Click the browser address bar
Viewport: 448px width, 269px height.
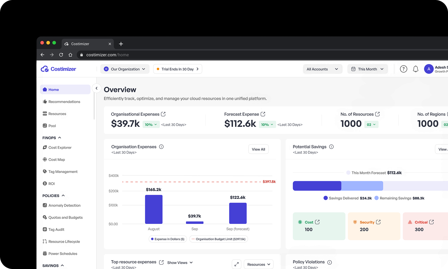point(107,55)
